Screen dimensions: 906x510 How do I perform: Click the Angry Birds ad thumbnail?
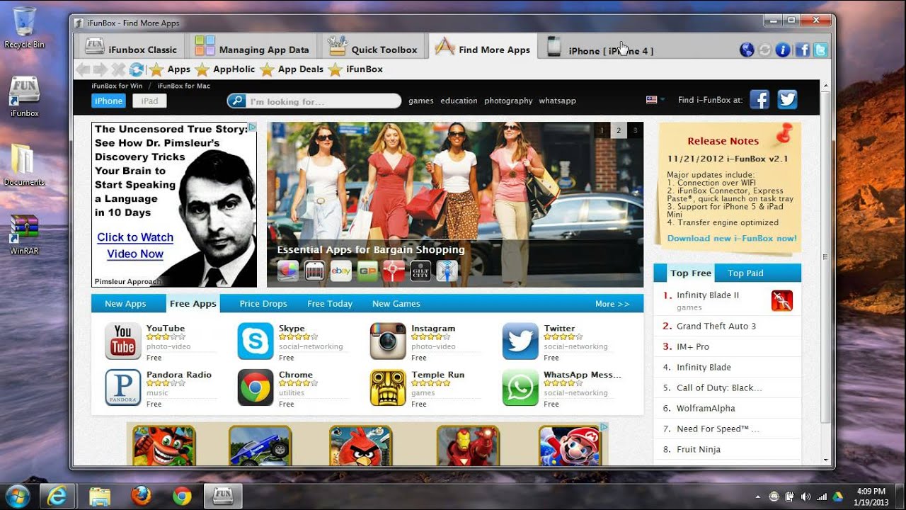coord(360,445)
